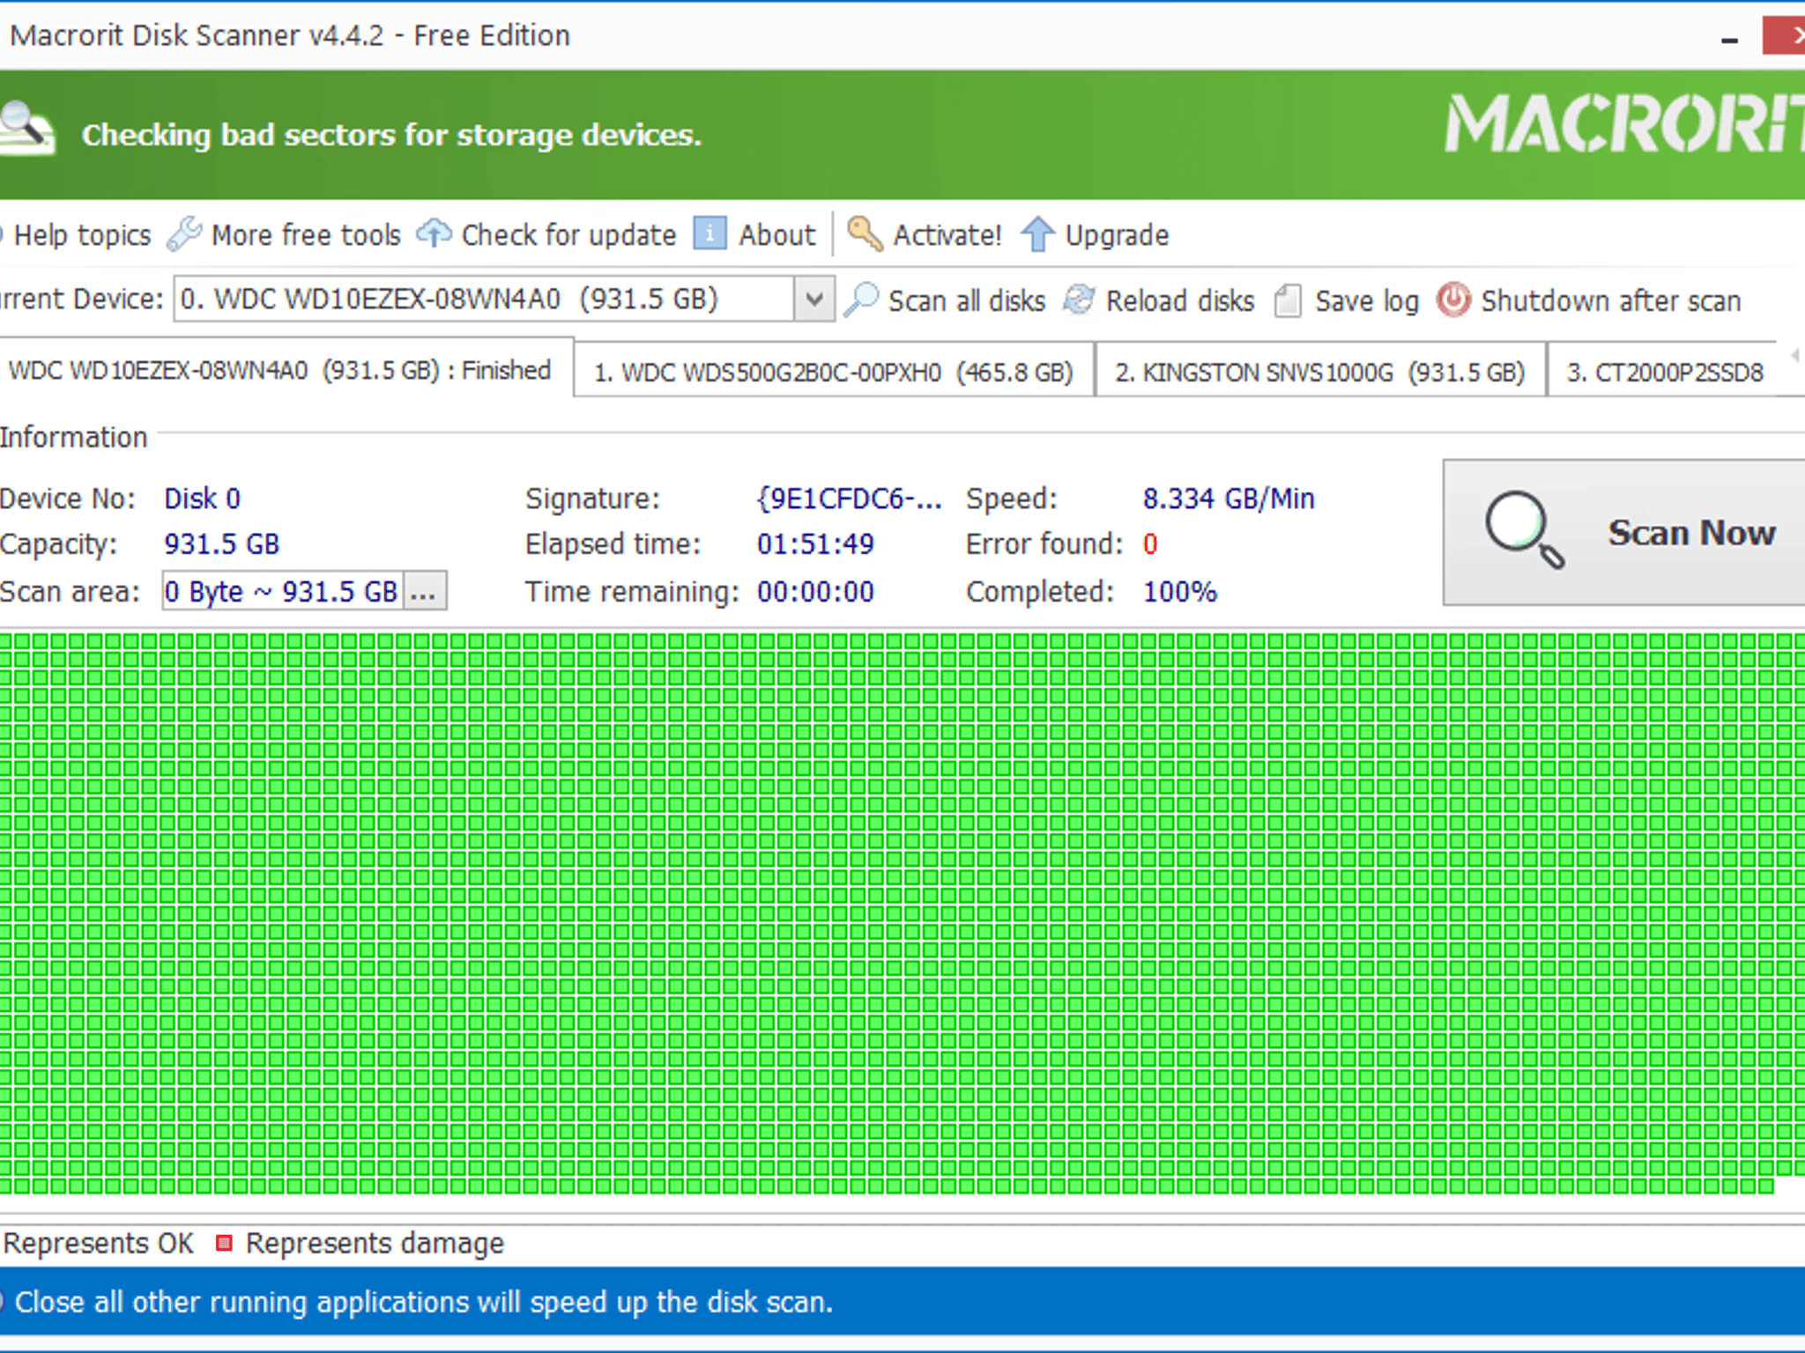The image size is (1805, 1353).
Task: Switch to KINGSTON SNVS1000G disk tab
Action: point(1319,372)
